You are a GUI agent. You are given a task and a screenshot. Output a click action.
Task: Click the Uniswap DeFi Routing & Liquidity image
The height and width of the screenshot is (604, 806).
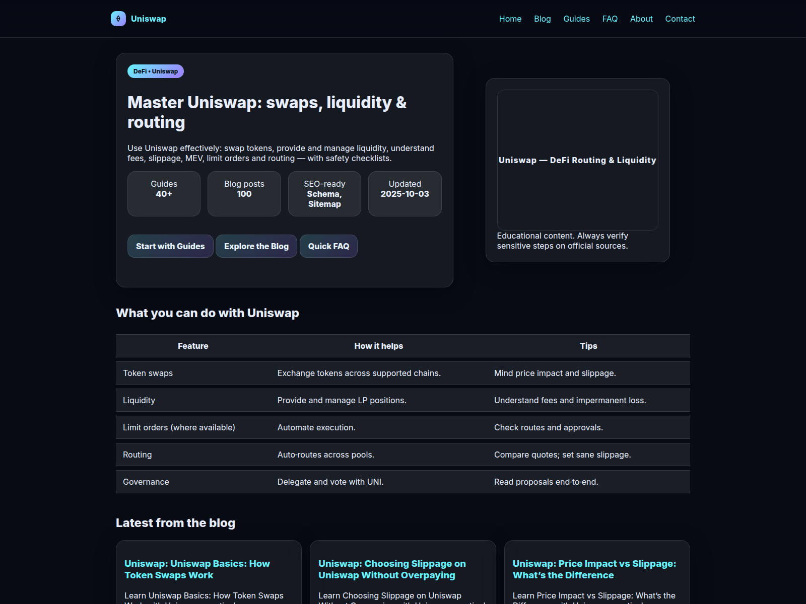click(578, 160)
